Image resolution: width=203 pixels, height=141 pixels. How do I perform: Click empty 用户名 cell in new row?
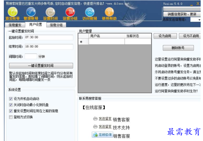[x=107, y=42]
